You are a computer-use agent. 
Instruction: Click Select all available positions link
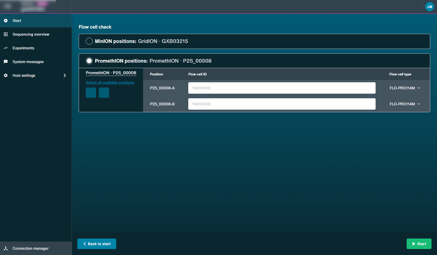(110, 83)
